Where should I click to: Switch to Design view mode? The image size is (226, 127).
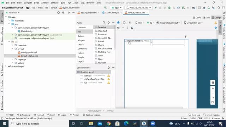(x=216, y=18)
